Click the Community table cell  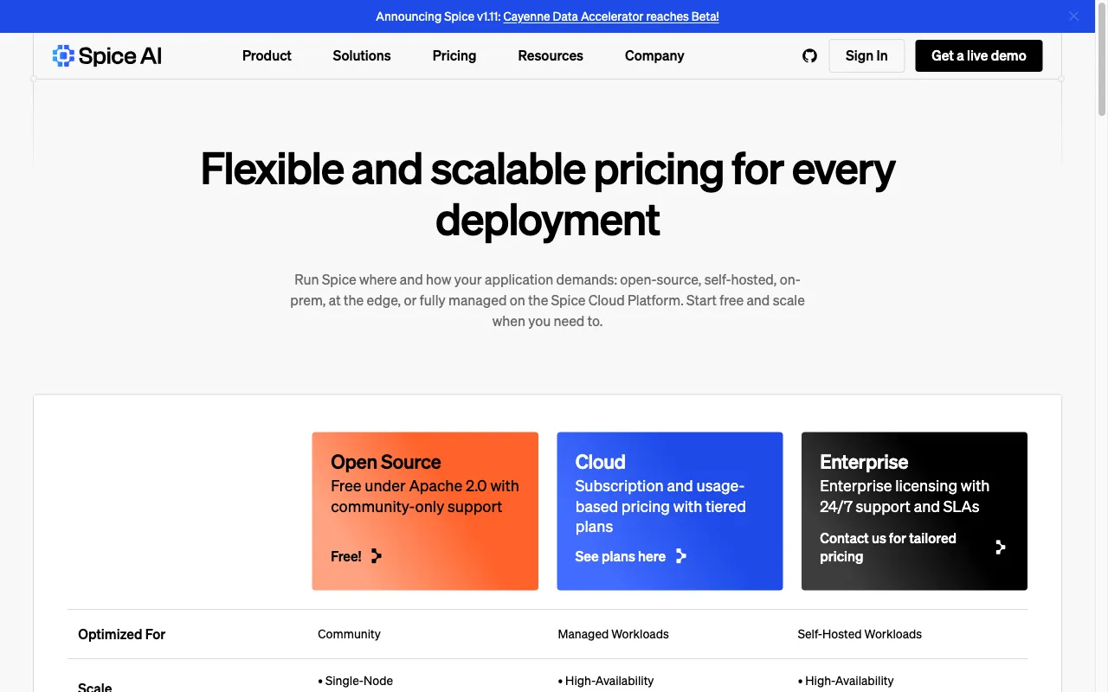(349, 634)
